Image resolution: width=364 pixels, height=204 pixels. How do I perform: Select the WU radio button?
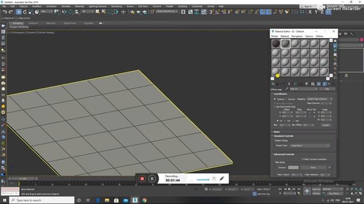point(293,121)
